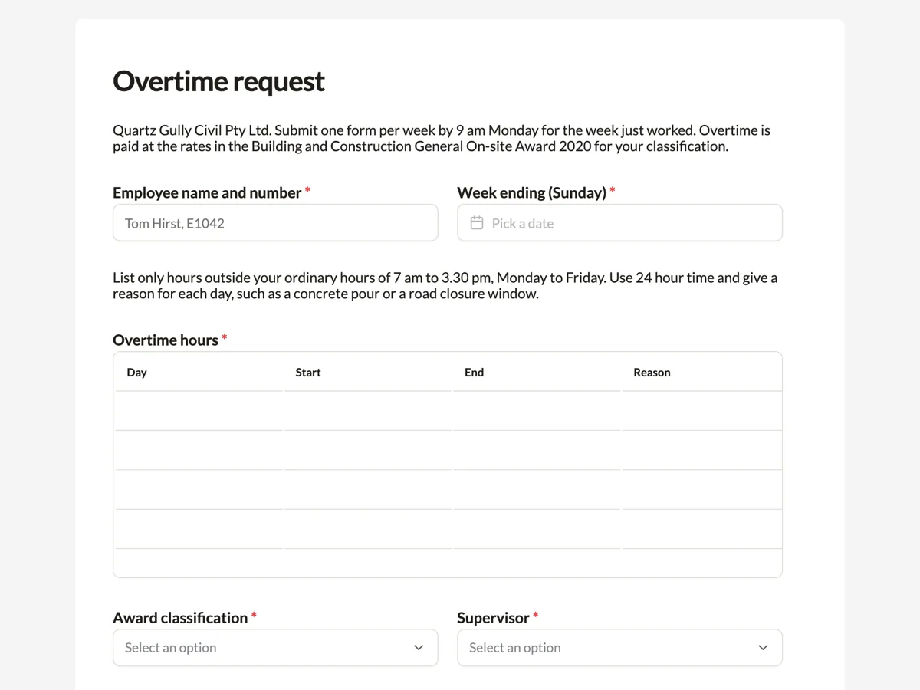The height and width of the screenshot is (690, 920).
Task: Click the Reason column header
Action: pos(701,373)
